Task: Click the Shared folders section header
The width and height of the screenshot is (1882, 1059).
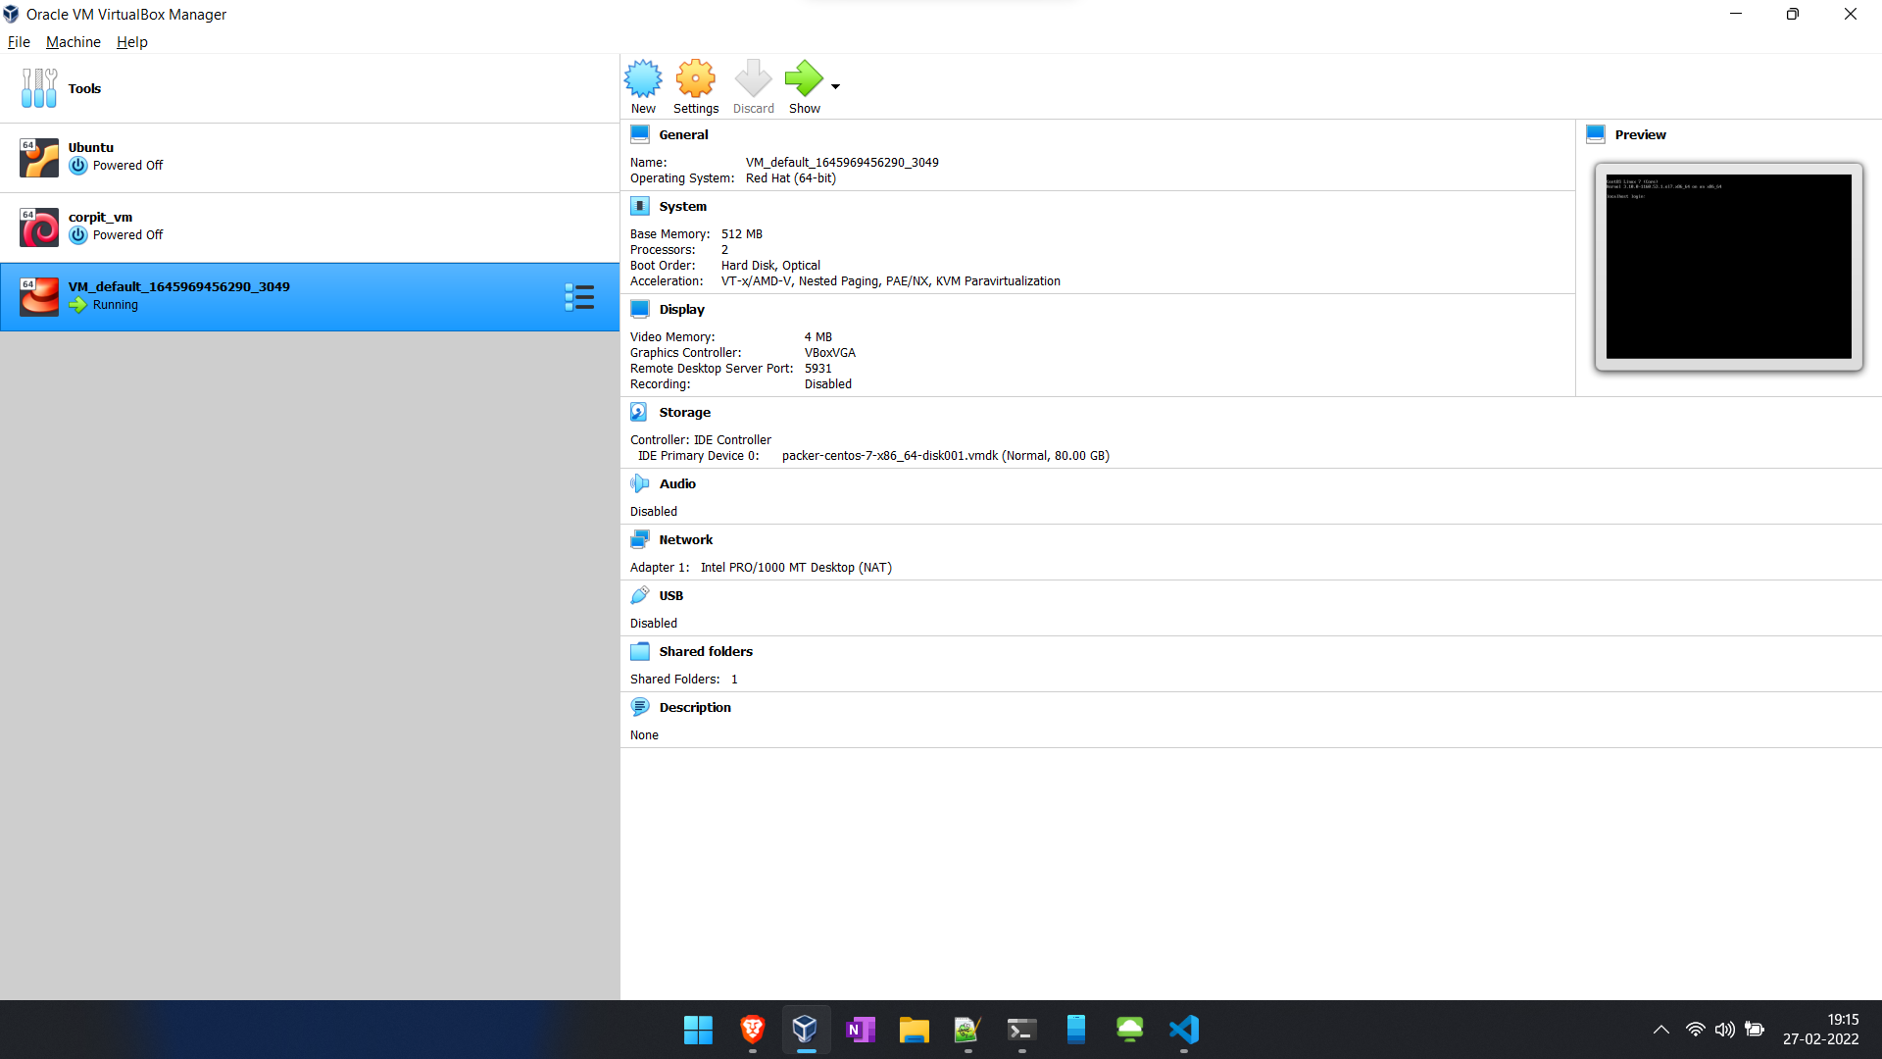Action: coord(705,651)
